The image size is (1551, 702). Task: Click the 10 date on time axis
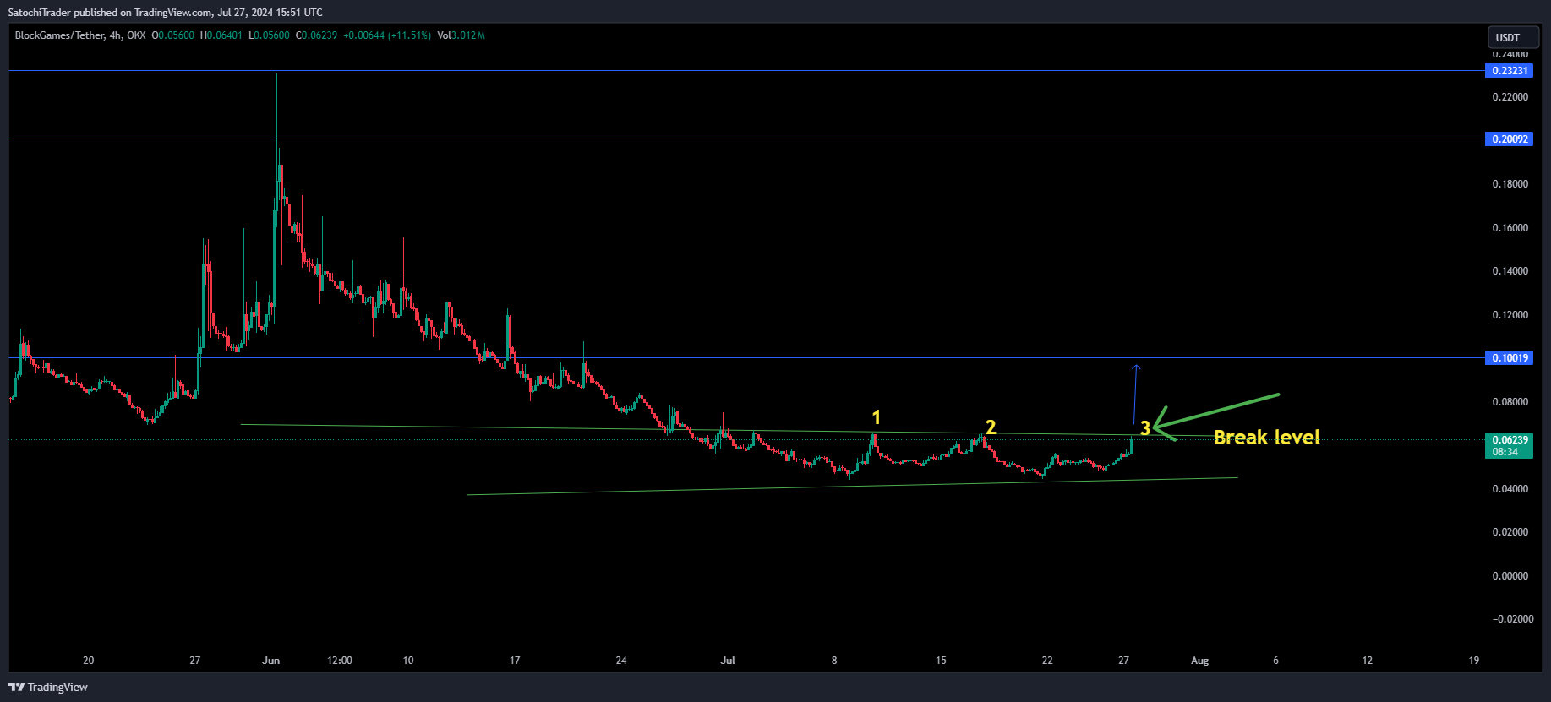[x=408, y=661]
